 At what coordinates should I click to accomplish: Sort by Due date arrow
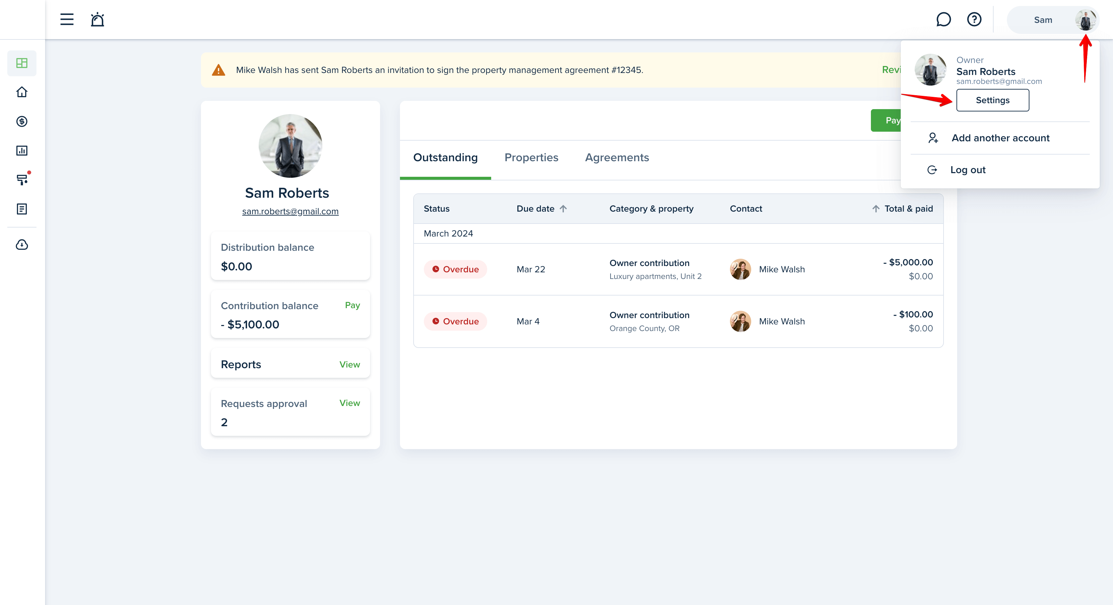pos(563,209)
